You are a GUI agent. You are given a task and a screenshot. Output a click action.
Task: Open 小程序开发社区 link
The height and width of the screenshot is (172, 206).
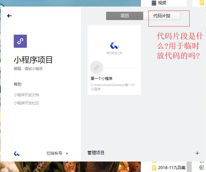click(27, 103)
